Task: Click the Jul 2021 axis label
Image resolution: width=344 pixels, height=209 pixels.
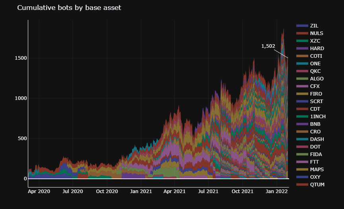Action: click(x=208, y=191)
